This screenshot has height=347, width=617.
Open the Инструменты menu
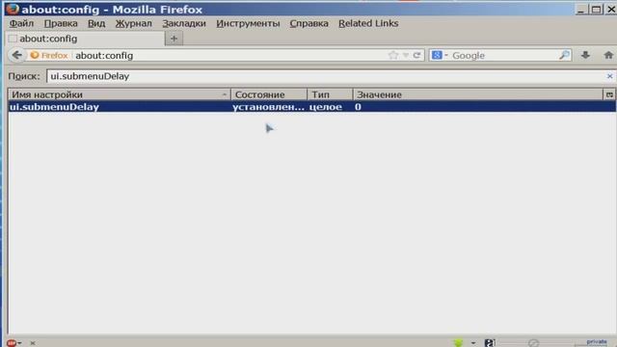248,23
